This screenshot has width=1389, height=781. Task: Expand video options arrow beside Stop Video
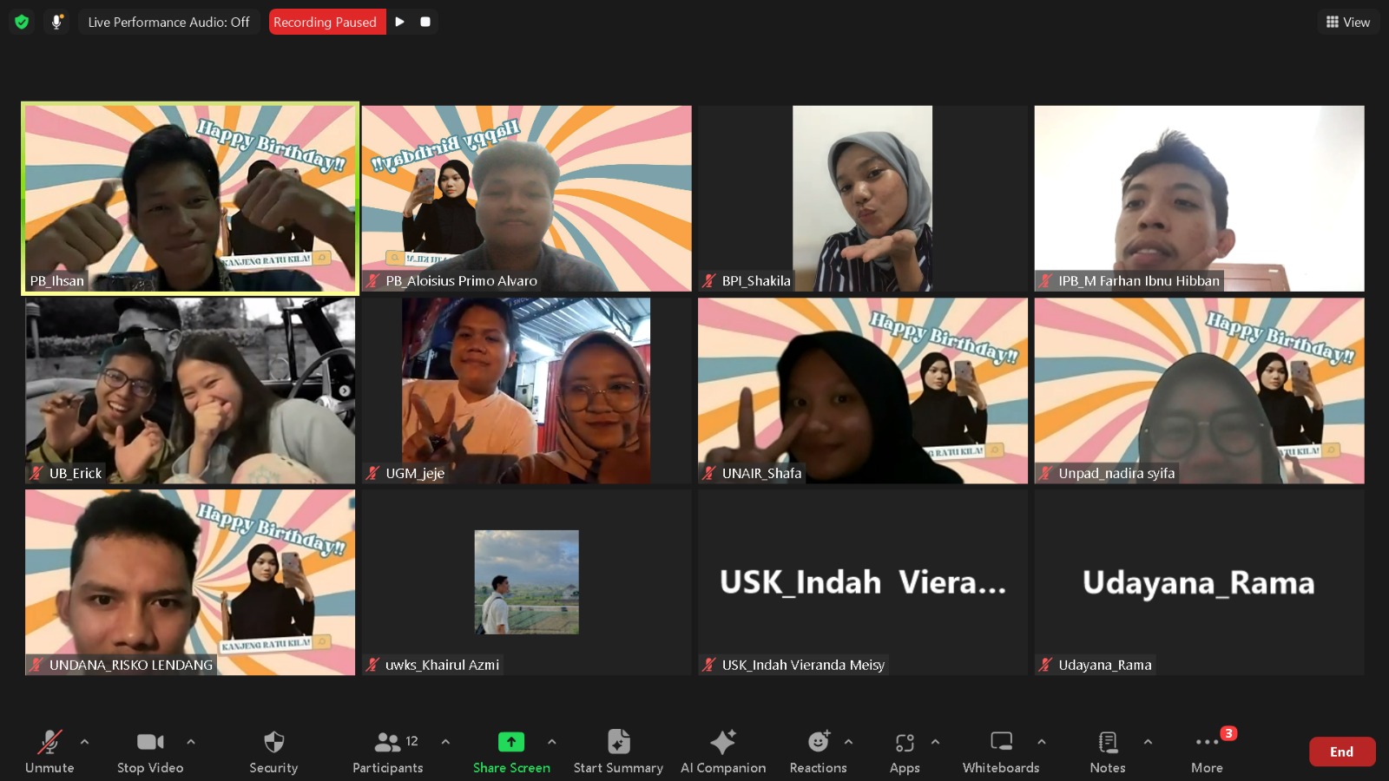[191, 742]
